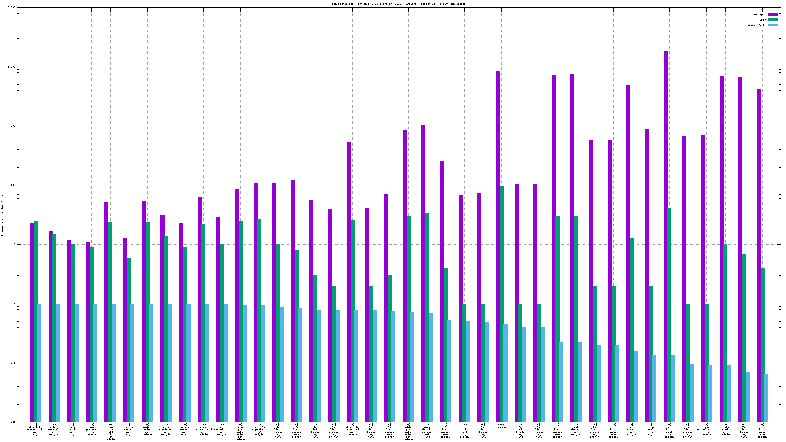Click the dnsbl-3.uceprotect.net origin label
The width and height of the screenshot is (786, 442).
(352, 430)
